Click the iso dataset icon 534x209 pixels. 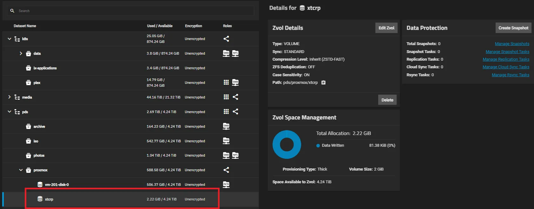[x=29, y=141]
